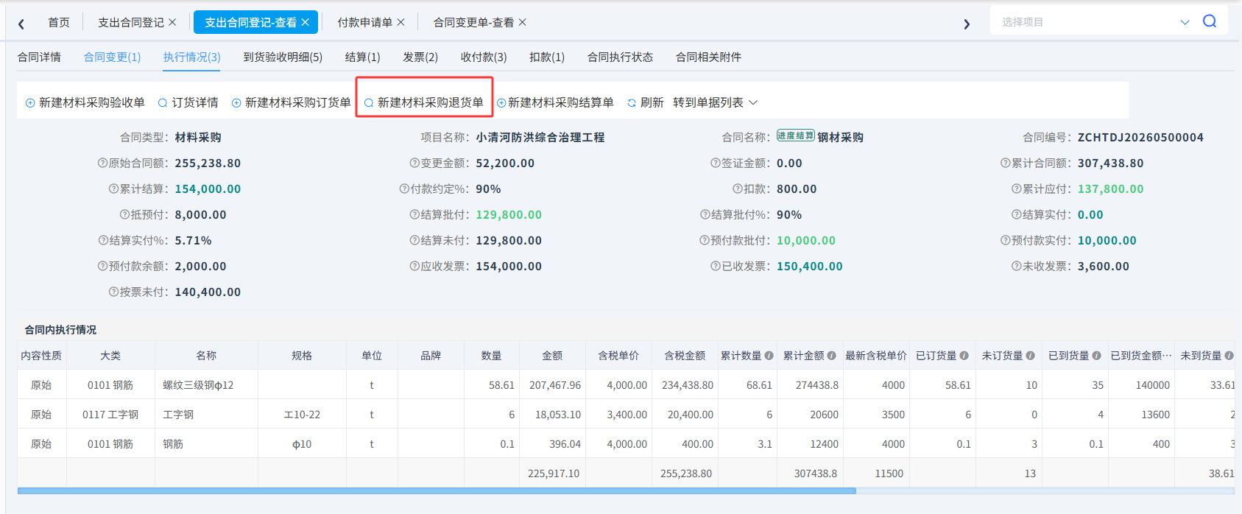Click the help icon beside 原始合同额
The height and width of the screenshot is (514, 1242).
coord(102,163)
